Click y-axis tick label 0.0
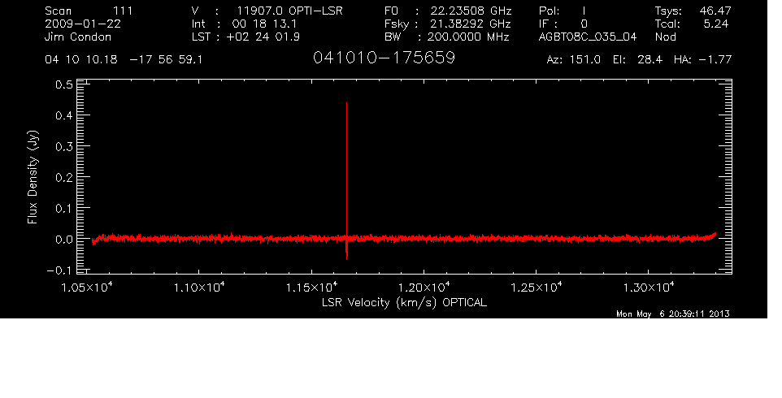Screen dimensions: 782x398 (x=64, y=239)
